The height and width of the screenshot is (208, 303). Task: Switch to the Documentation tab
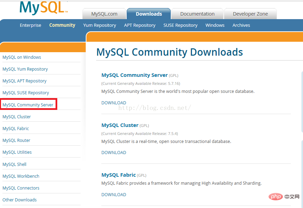tap(197, 14)
